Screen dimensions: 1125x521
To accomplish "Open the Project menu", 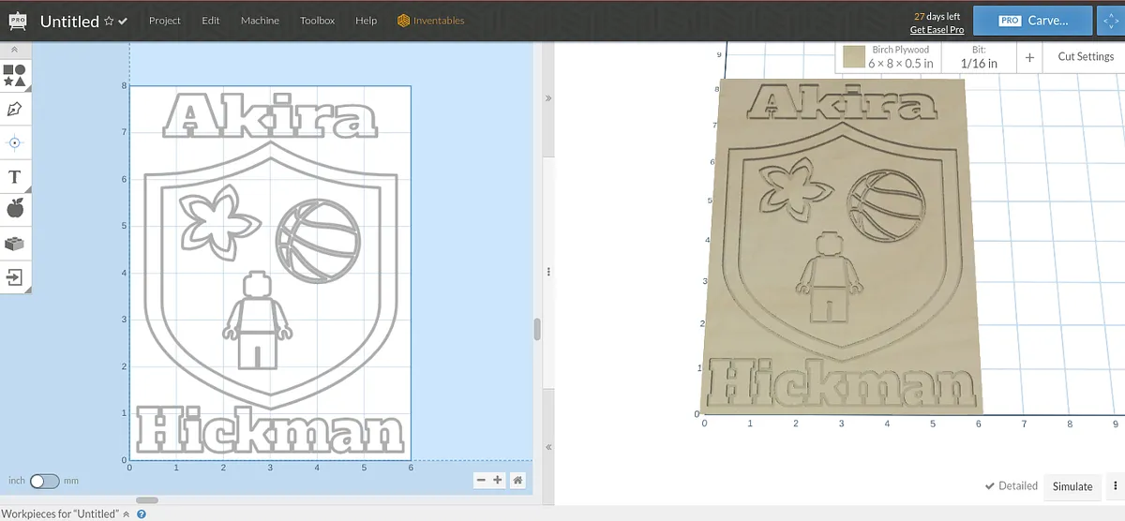I will pyautogui.click(x=165, y=21).
